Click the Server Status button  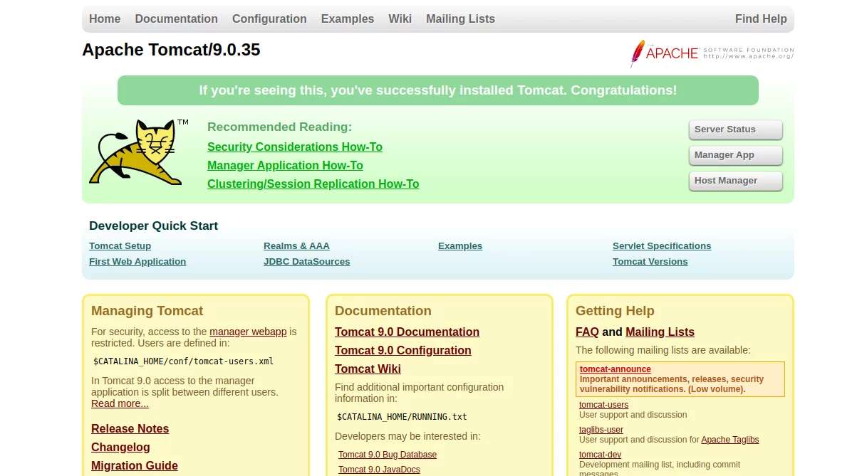pos(736,129)
